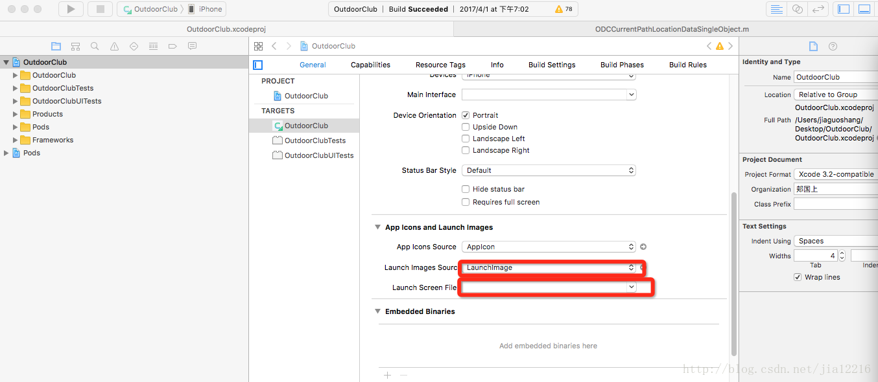
Task: Show the assistant editor
Action: tap(798, 9)
